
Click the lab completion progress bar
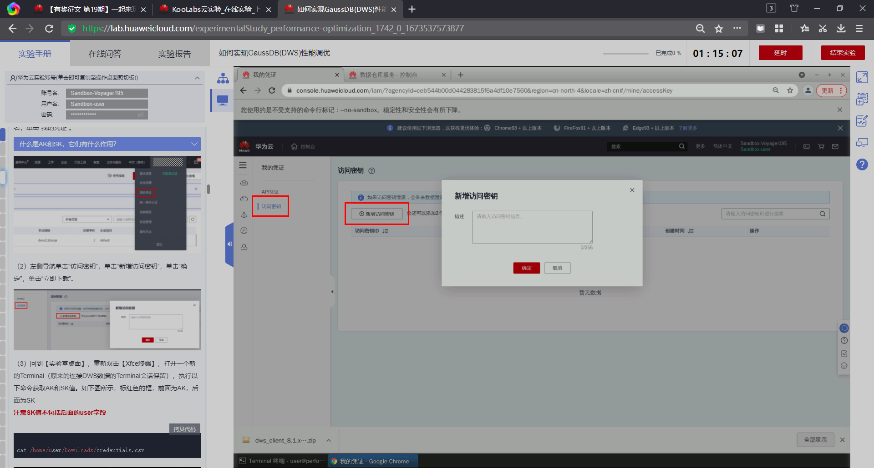coord(626,54)
